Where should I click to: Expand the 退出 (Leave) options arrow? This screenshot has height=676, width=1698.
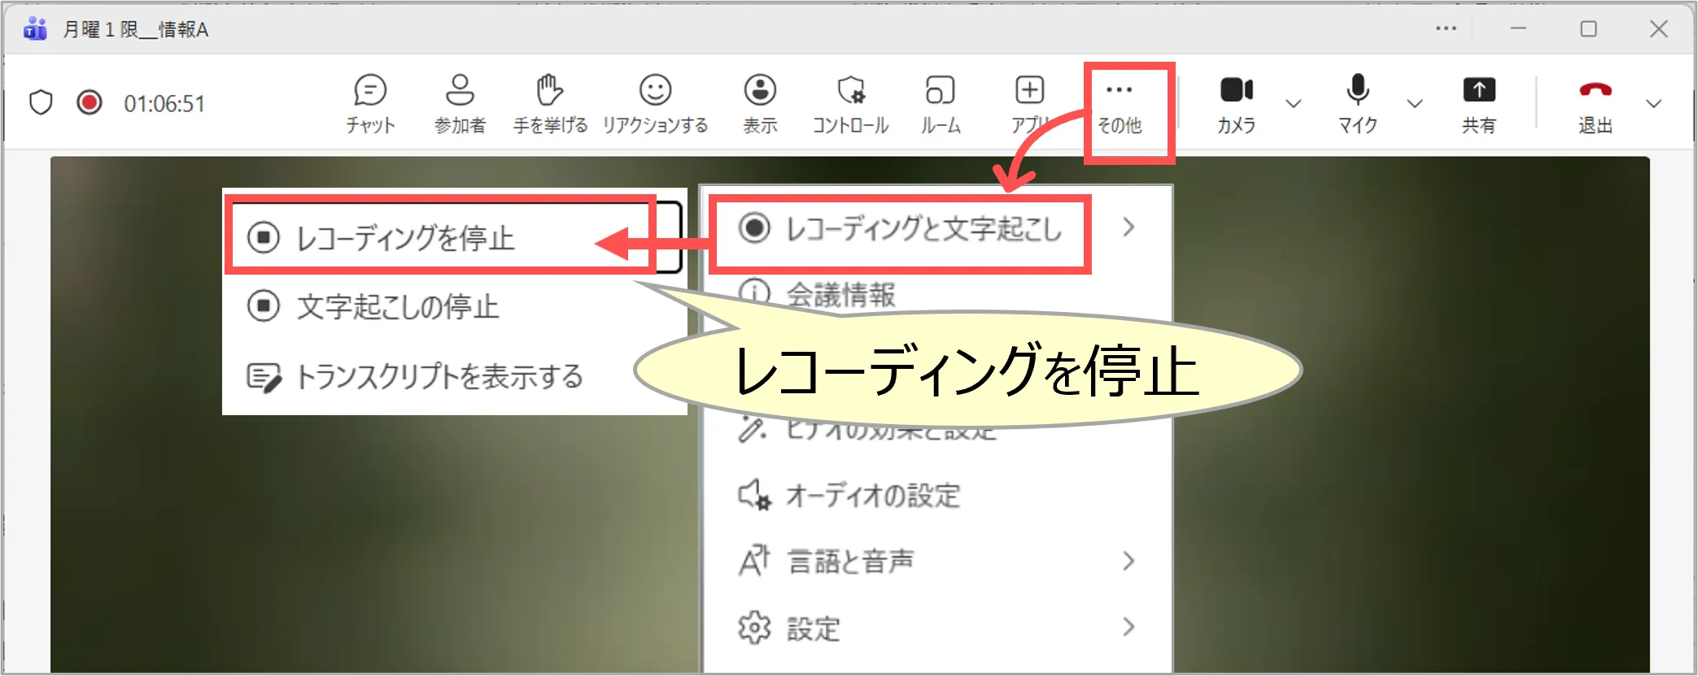(1653, 104)
